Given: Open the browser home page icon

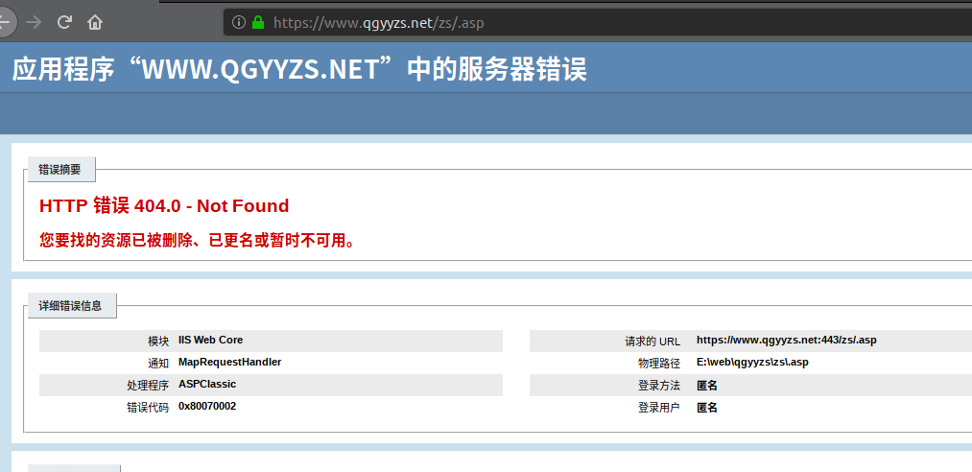Looking at the screenshot, I should [94, 22].
